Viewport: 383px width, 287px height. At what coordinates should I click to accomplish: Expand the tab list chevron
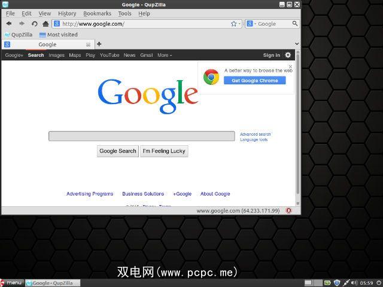tap(297, 44)
